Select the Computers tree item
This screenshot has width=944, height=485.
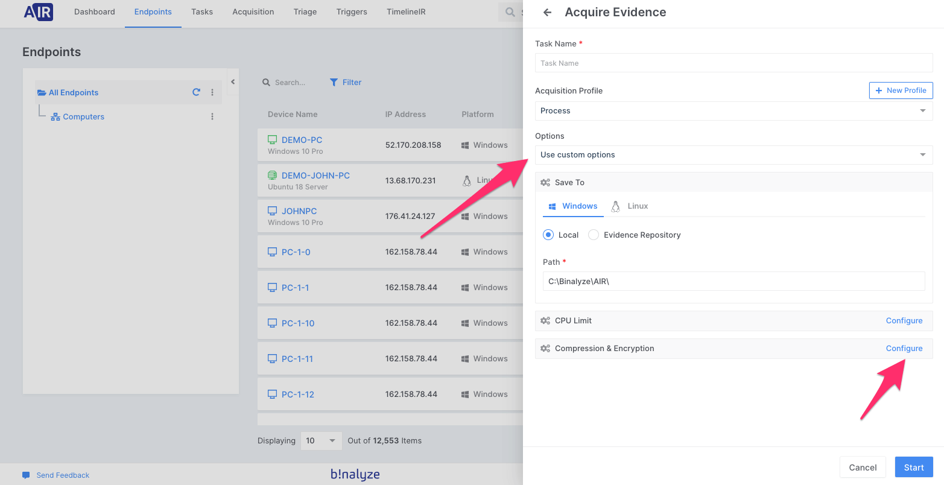[x=83, y=117]
